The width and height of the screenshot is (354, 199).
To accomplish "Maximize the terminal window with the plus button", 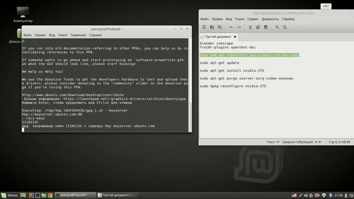I will (x=181, y=29).
